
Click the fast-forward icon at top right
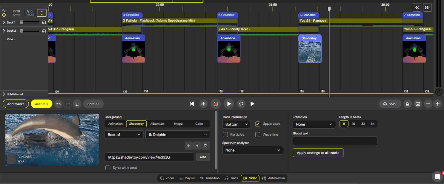(x=427, y=7)
